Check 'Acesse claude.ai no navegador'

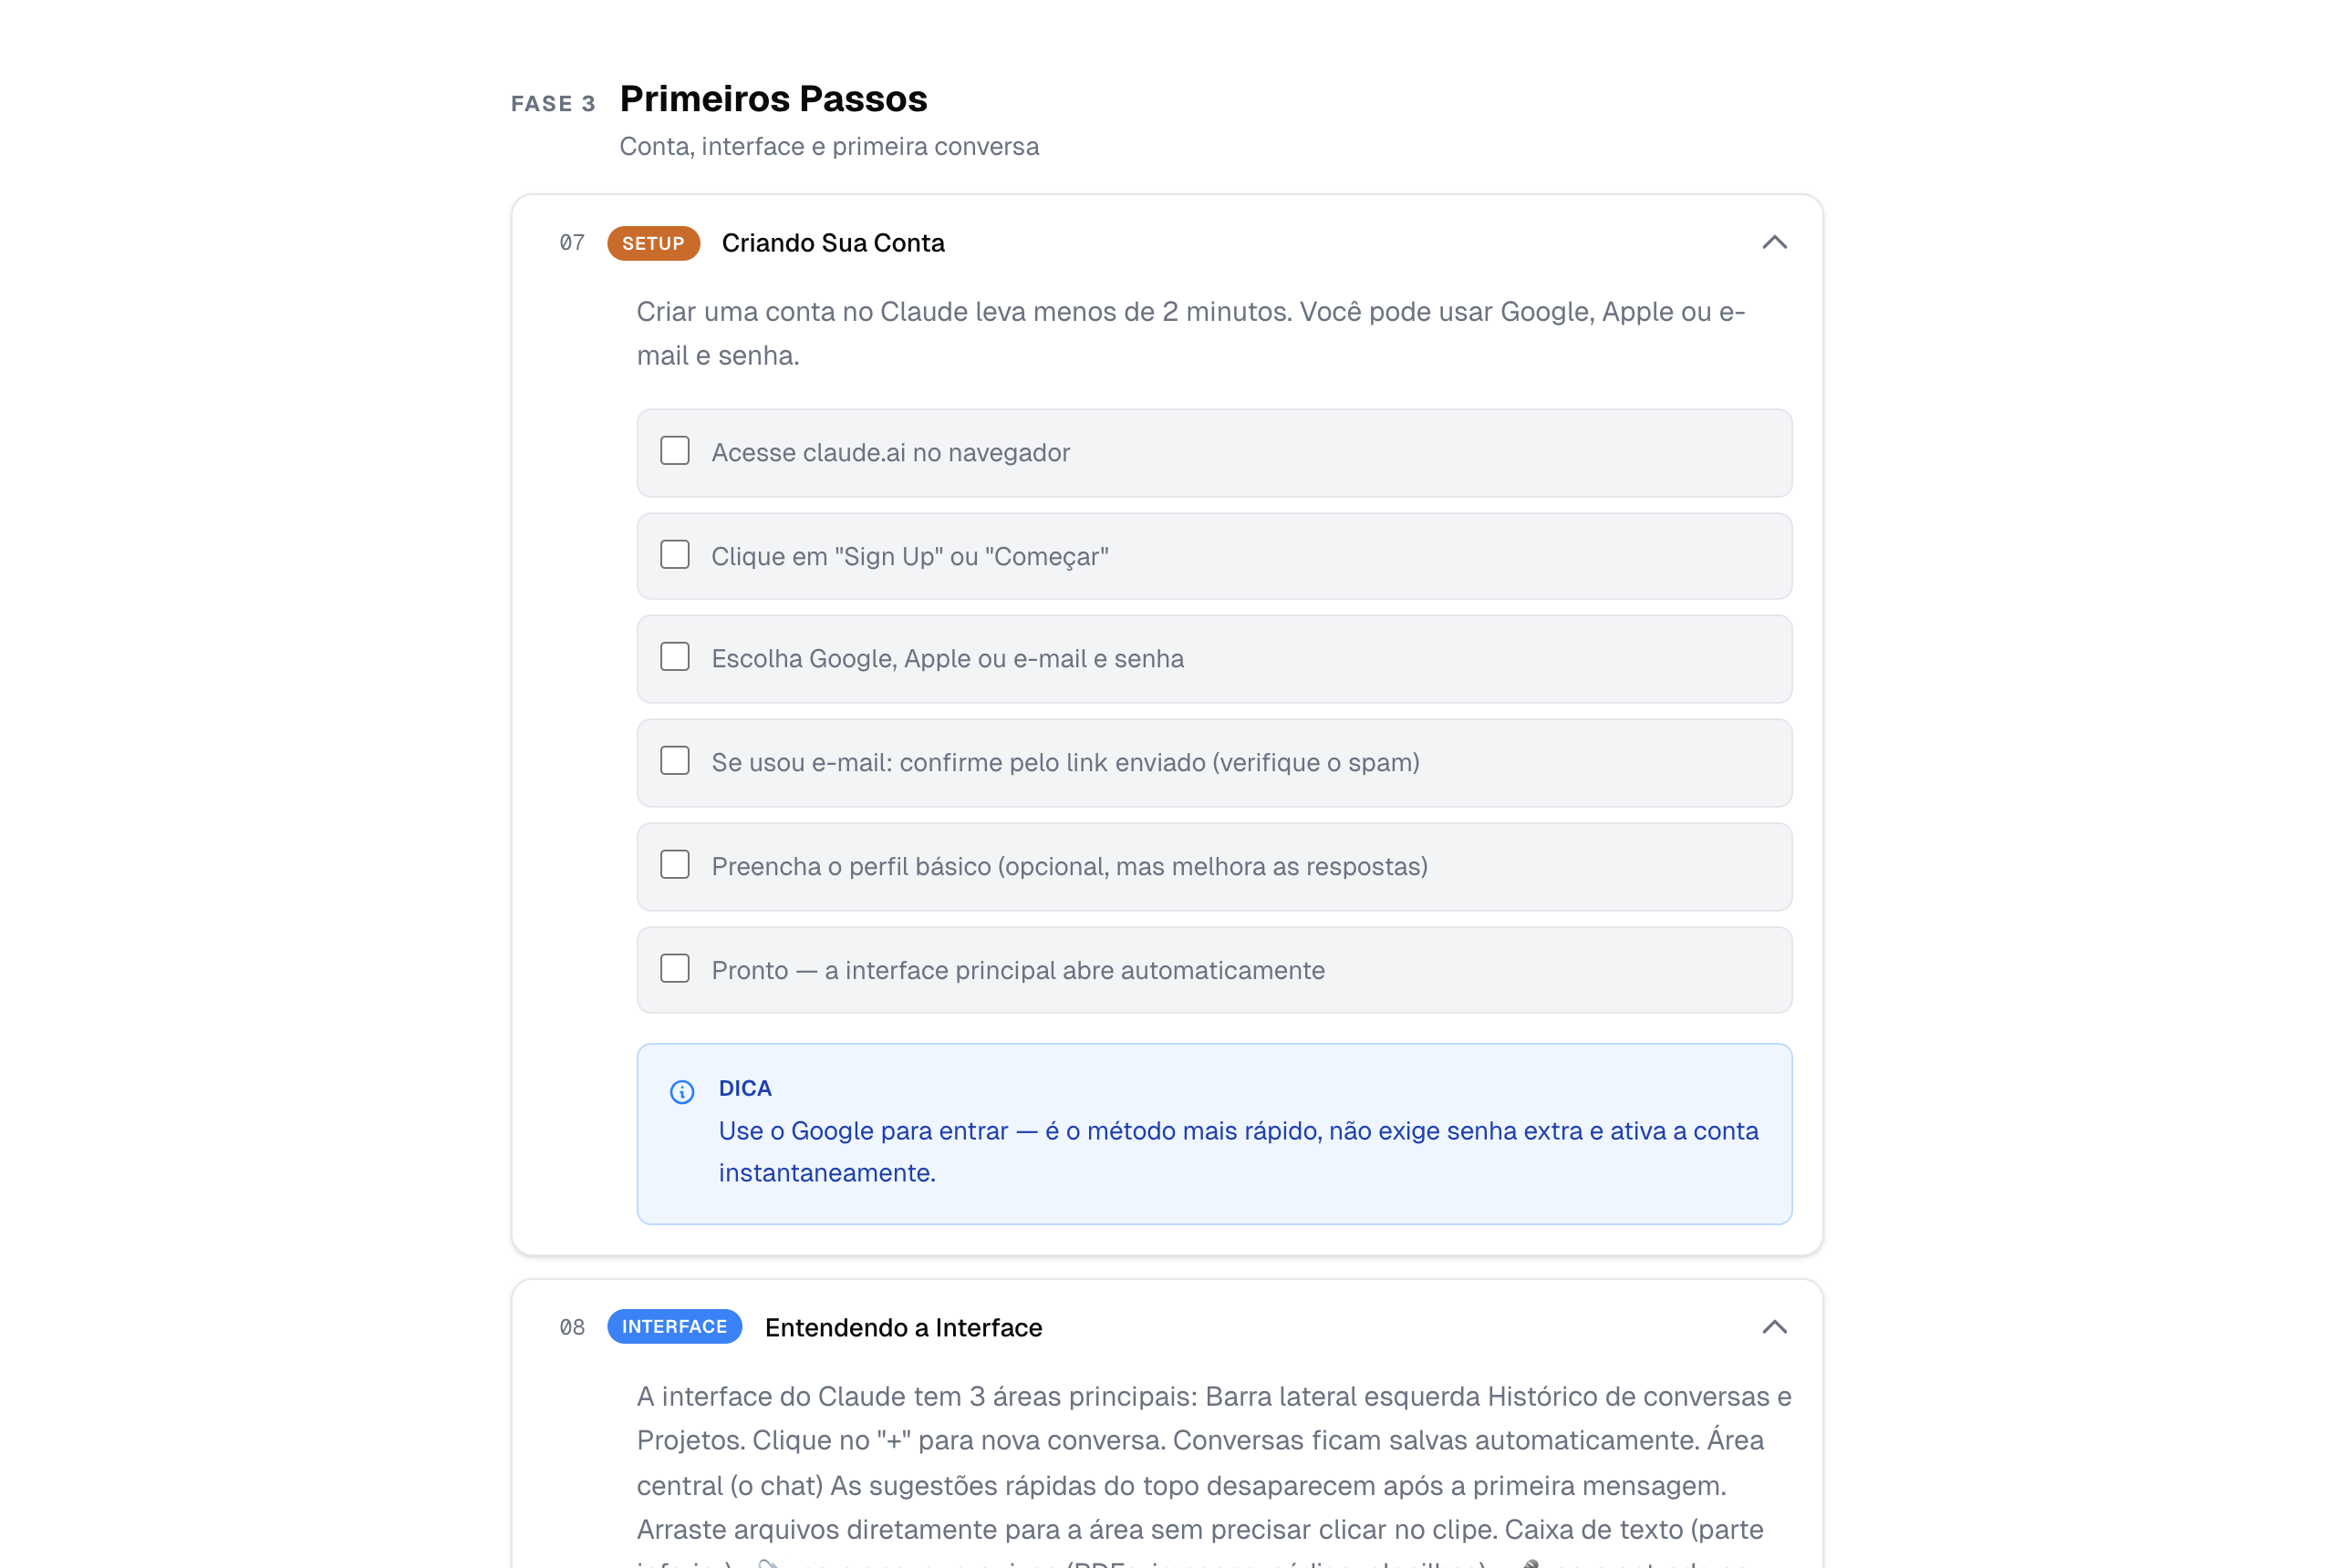point(674,451)
